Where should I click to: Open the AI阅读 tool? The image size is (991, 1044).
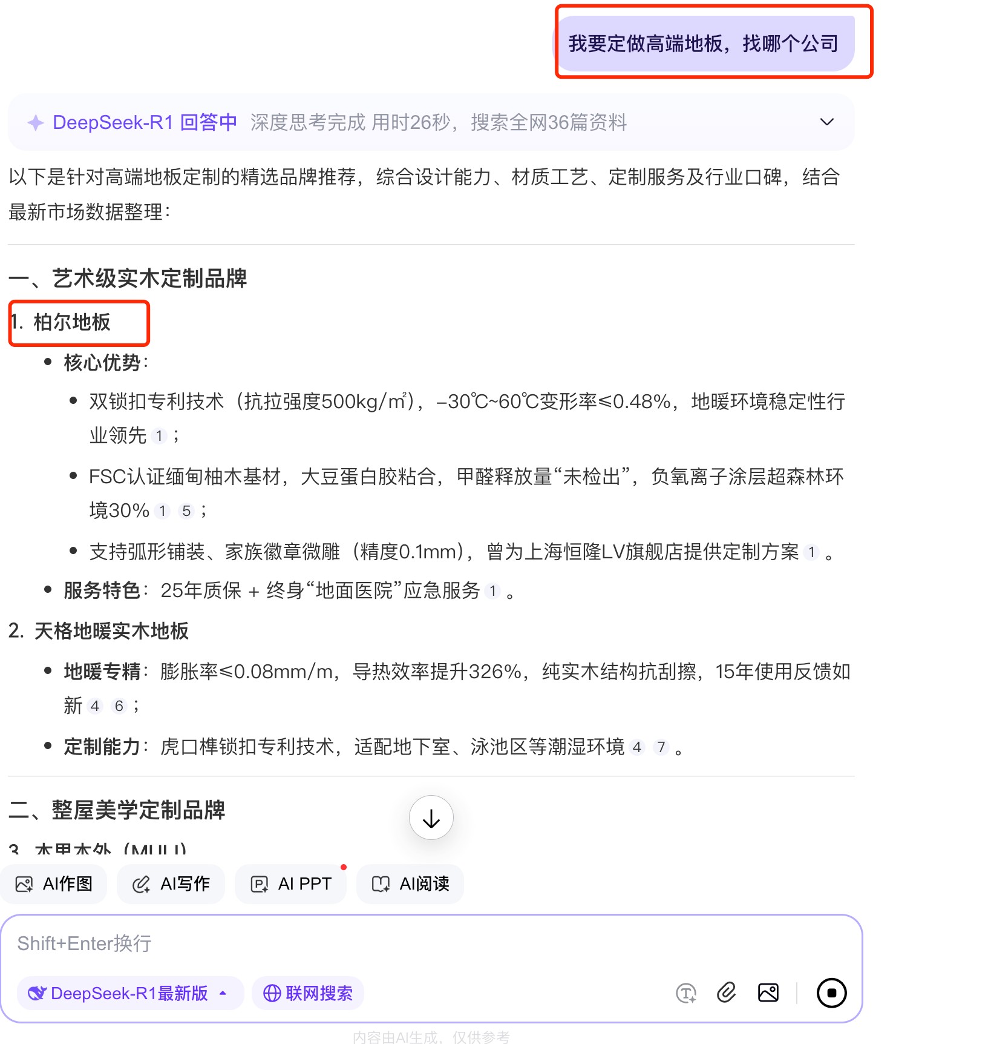(x=410, y=884)
